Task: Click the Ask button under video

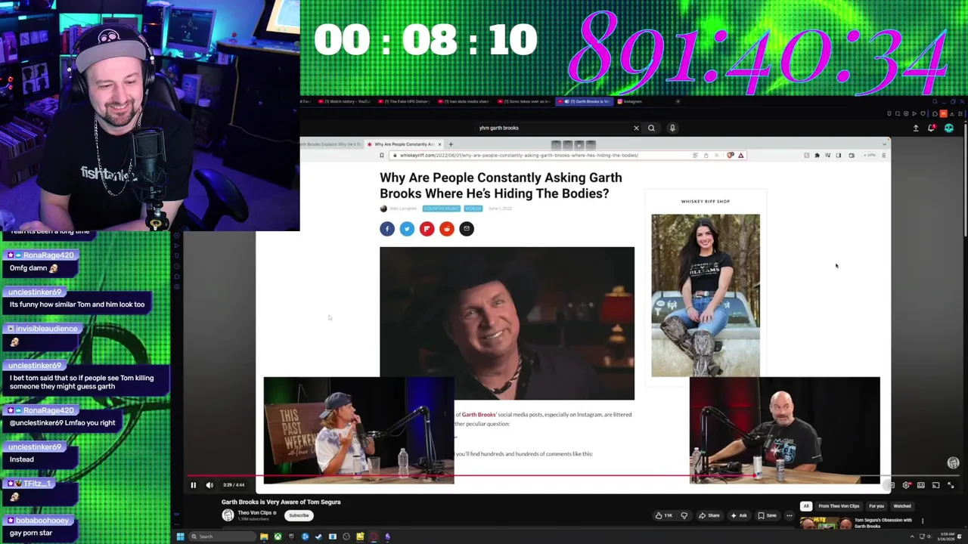Action: click(x=738, y=515)
